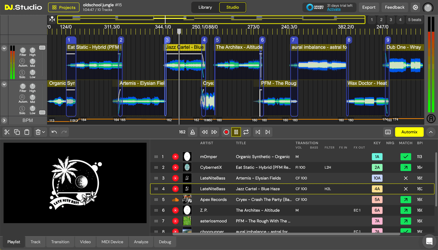Switch to the Transition tab

pos(60,242)
